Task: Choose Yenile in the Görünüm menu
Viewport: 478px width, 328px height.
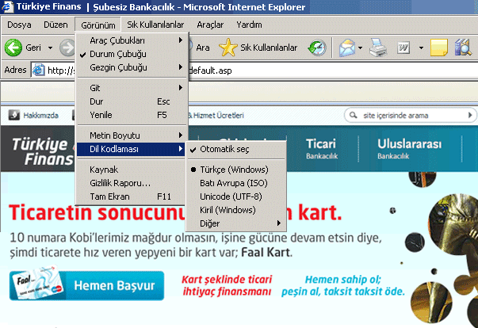Action: coord(131,115)
